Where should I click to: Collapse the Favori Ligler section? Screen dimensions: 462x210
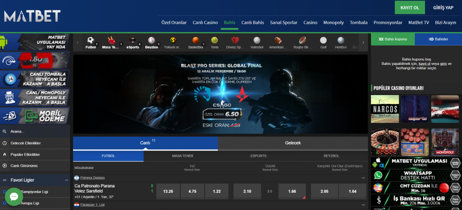click(67, 180)
